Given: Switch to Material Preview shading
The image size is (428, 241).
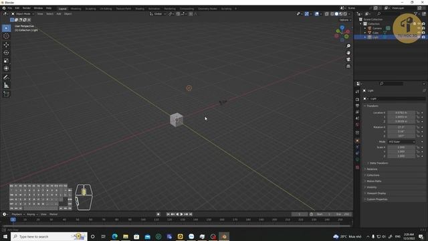Looking at the screenshot, I should [x=341, y=13].
